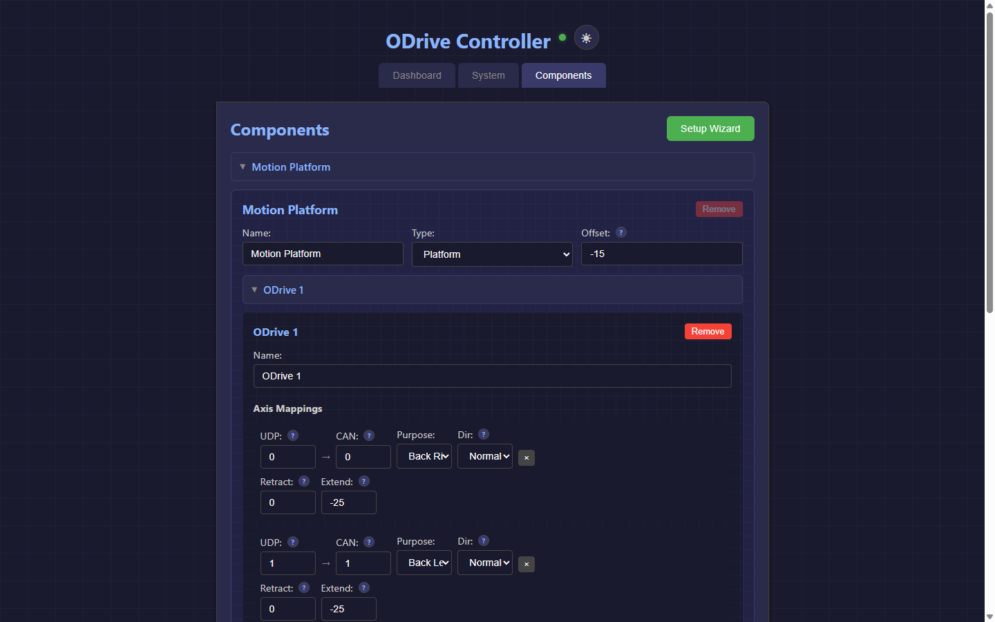Screen dimensions: 995x622
Task: Open Dir dropdown of second axis
Action: tap(485, 563)
